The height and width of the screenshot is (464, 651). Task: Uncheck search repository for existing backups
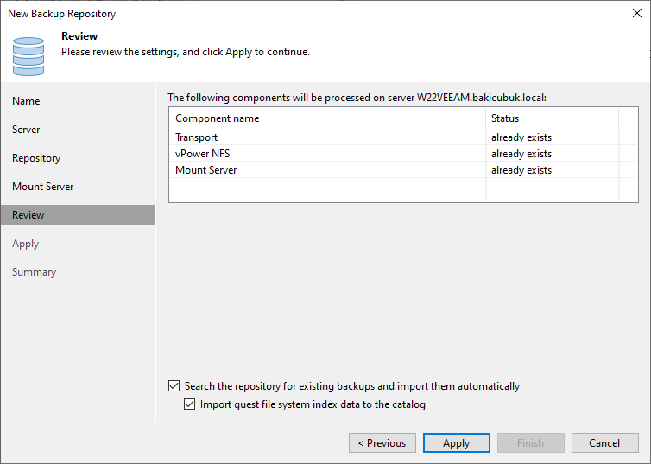click(x=175, y=386)
